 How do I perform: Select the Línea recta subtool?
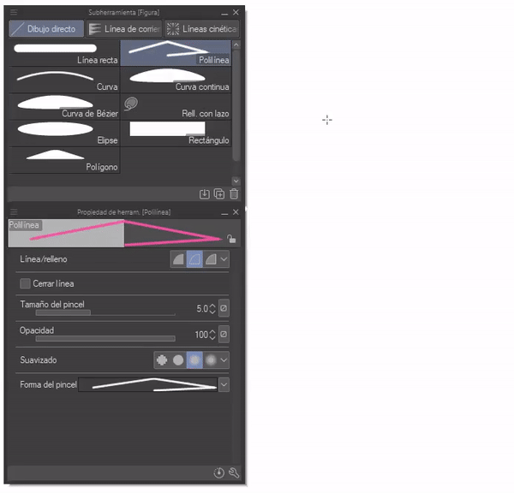(x=64, y=53)
